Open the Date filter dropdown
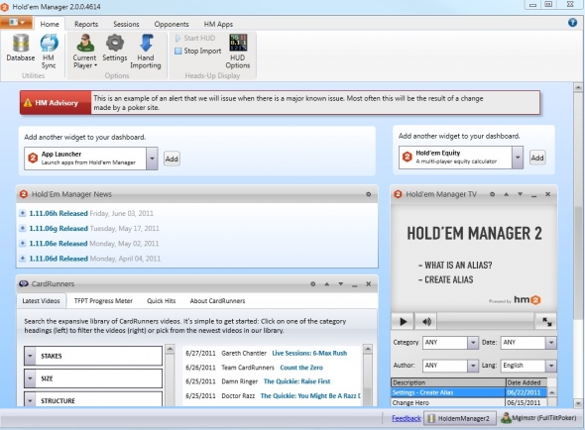This screenshot has width=585, height=430. click(551, 343)
